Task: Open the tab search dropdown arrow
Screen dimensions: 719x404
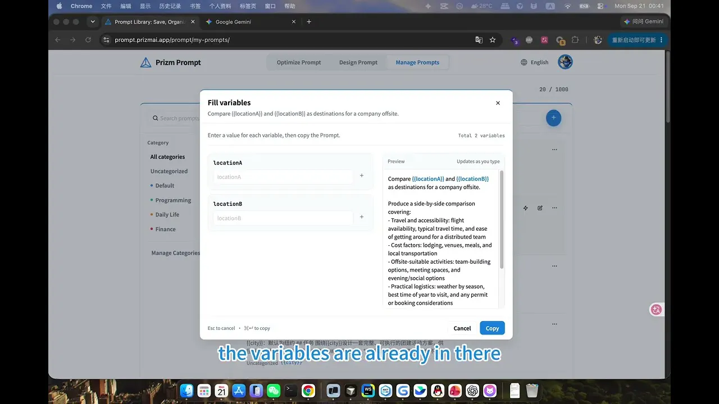Action: pyautogui.click(x=93, y=22)
